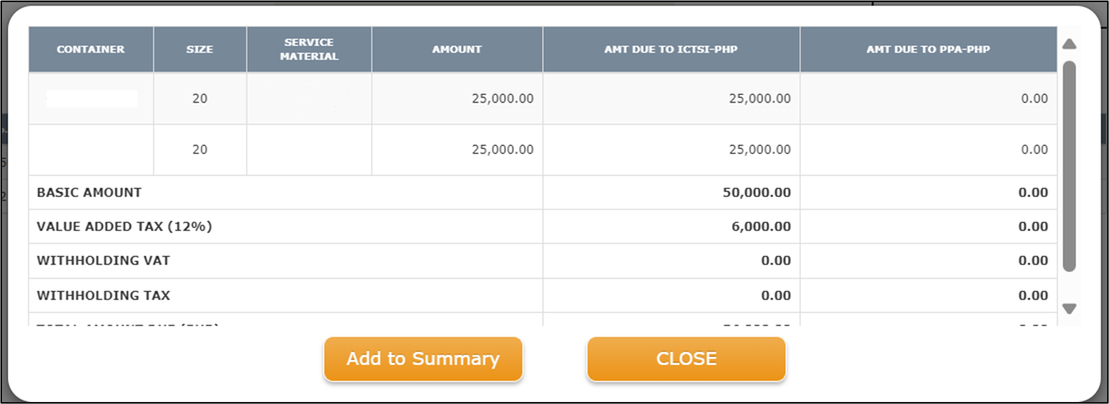Select the SIZE column header
The height and width of the screenshot is (404, 1109).
(200, 49)
